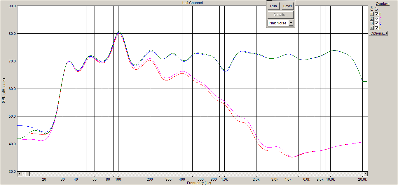Viewport: 398px width, 185px height.
Task: Click the left arrow of the horizontal scrollbar
Action: click(20, 174)
